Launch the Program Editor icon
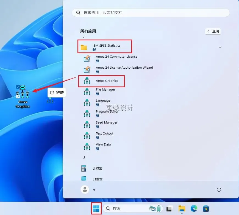This screenshot has width=239, height=215. tap(87, 113)
